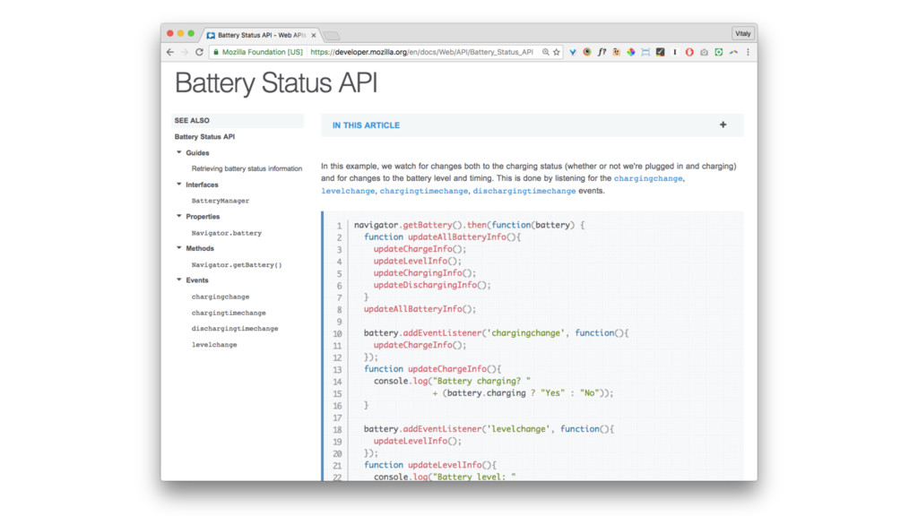Go back with the browser back arrow
The image size is (918, 516).
(x=169, y=52)
